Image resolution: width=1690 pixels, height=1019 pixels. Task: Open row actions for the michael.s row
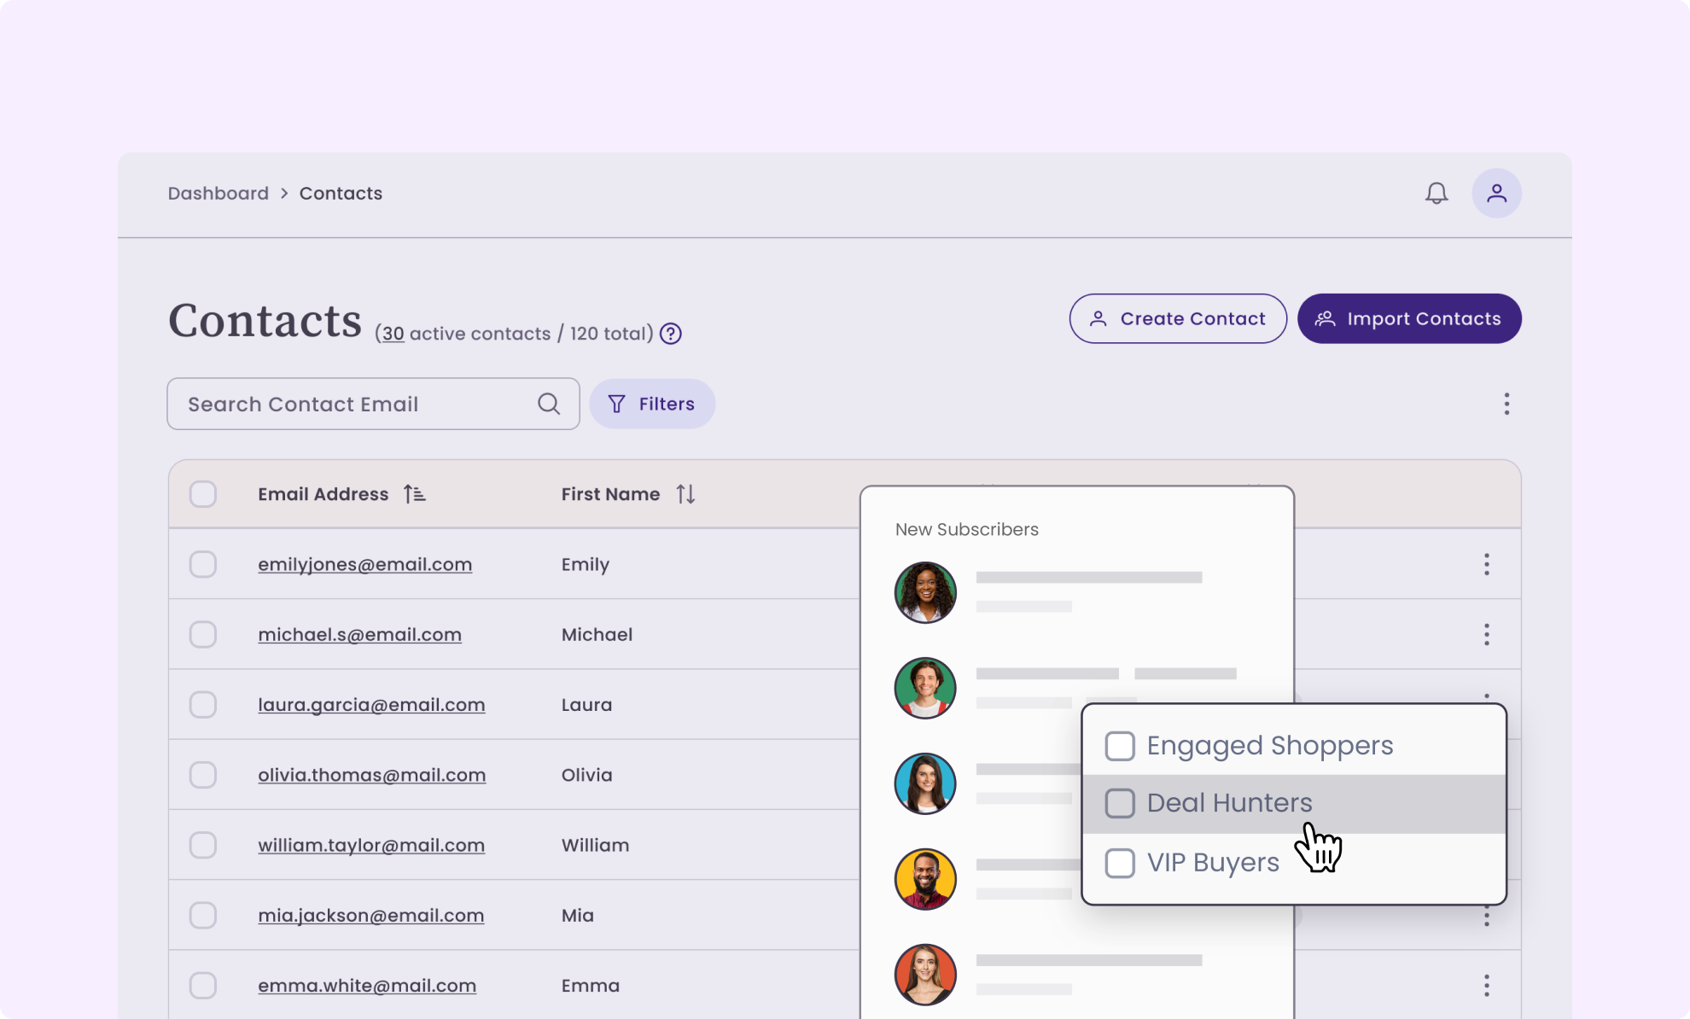point(1486,634)
